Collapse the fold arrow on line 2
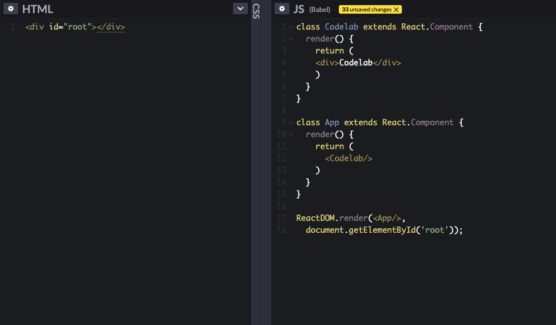This screenshot has height=325, width=556. [x=291, y=39]
